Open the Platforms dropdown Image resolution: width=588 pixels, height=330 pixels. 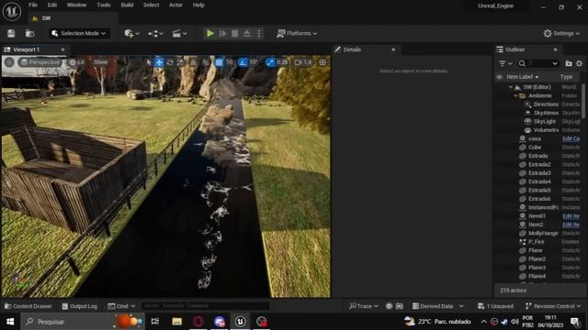tap(297, 33)
